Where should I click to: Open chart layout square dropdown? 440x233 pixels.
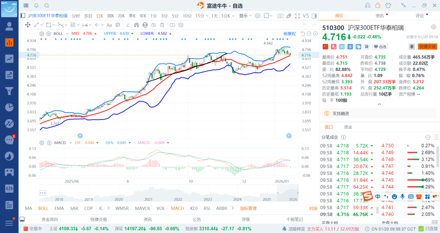(268, 16)
